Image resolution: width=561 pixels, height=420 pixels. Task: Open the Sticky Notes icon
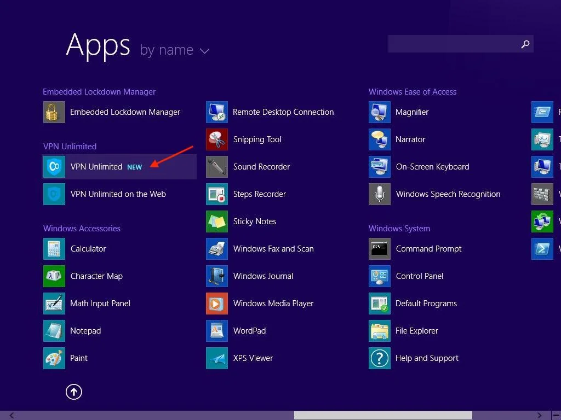point(217,221)
